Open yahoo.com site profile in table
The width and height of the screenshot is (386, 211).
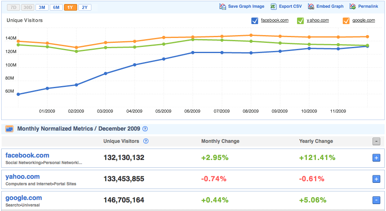click(23, 177)
